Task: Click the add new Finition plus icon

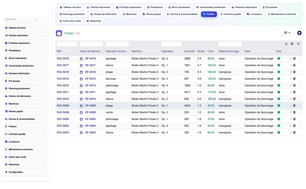Action: (299, 33)
